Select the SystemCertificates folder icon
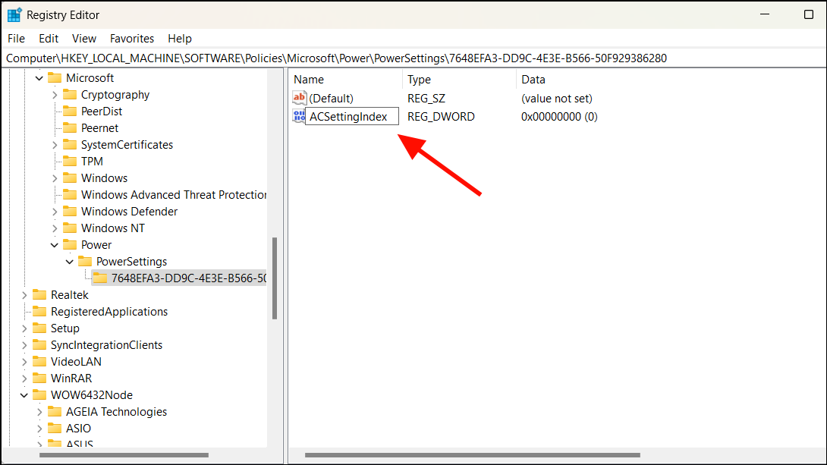This screenshot has width=827, height=465. [70, 144]
